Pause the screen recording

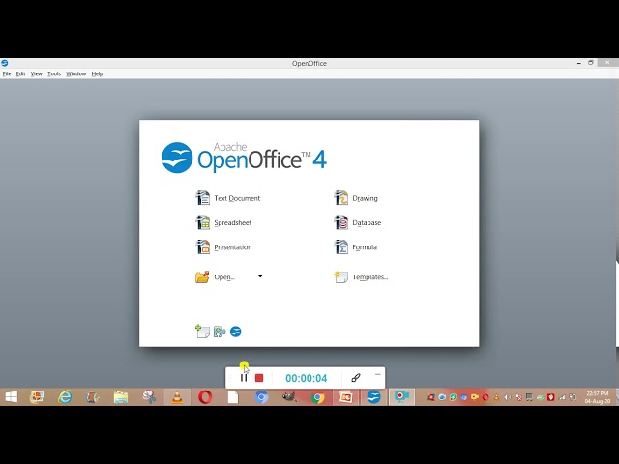[x=244, y=378]
